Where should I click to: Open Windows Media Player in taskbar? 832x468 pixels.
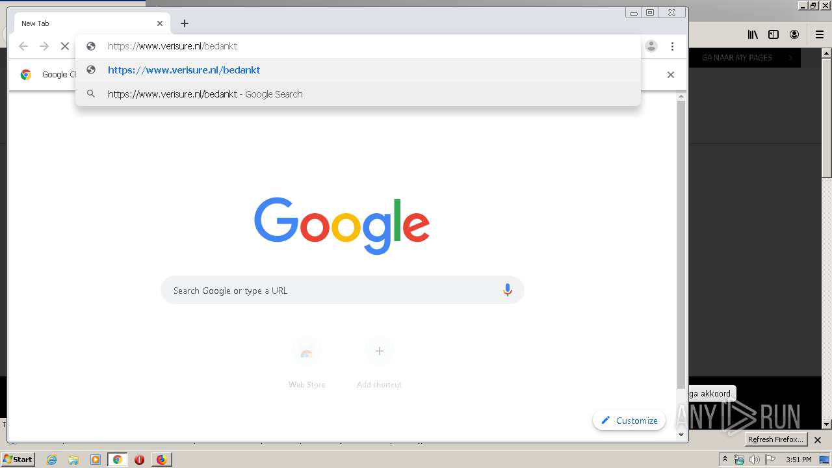[x=96, y=460]
